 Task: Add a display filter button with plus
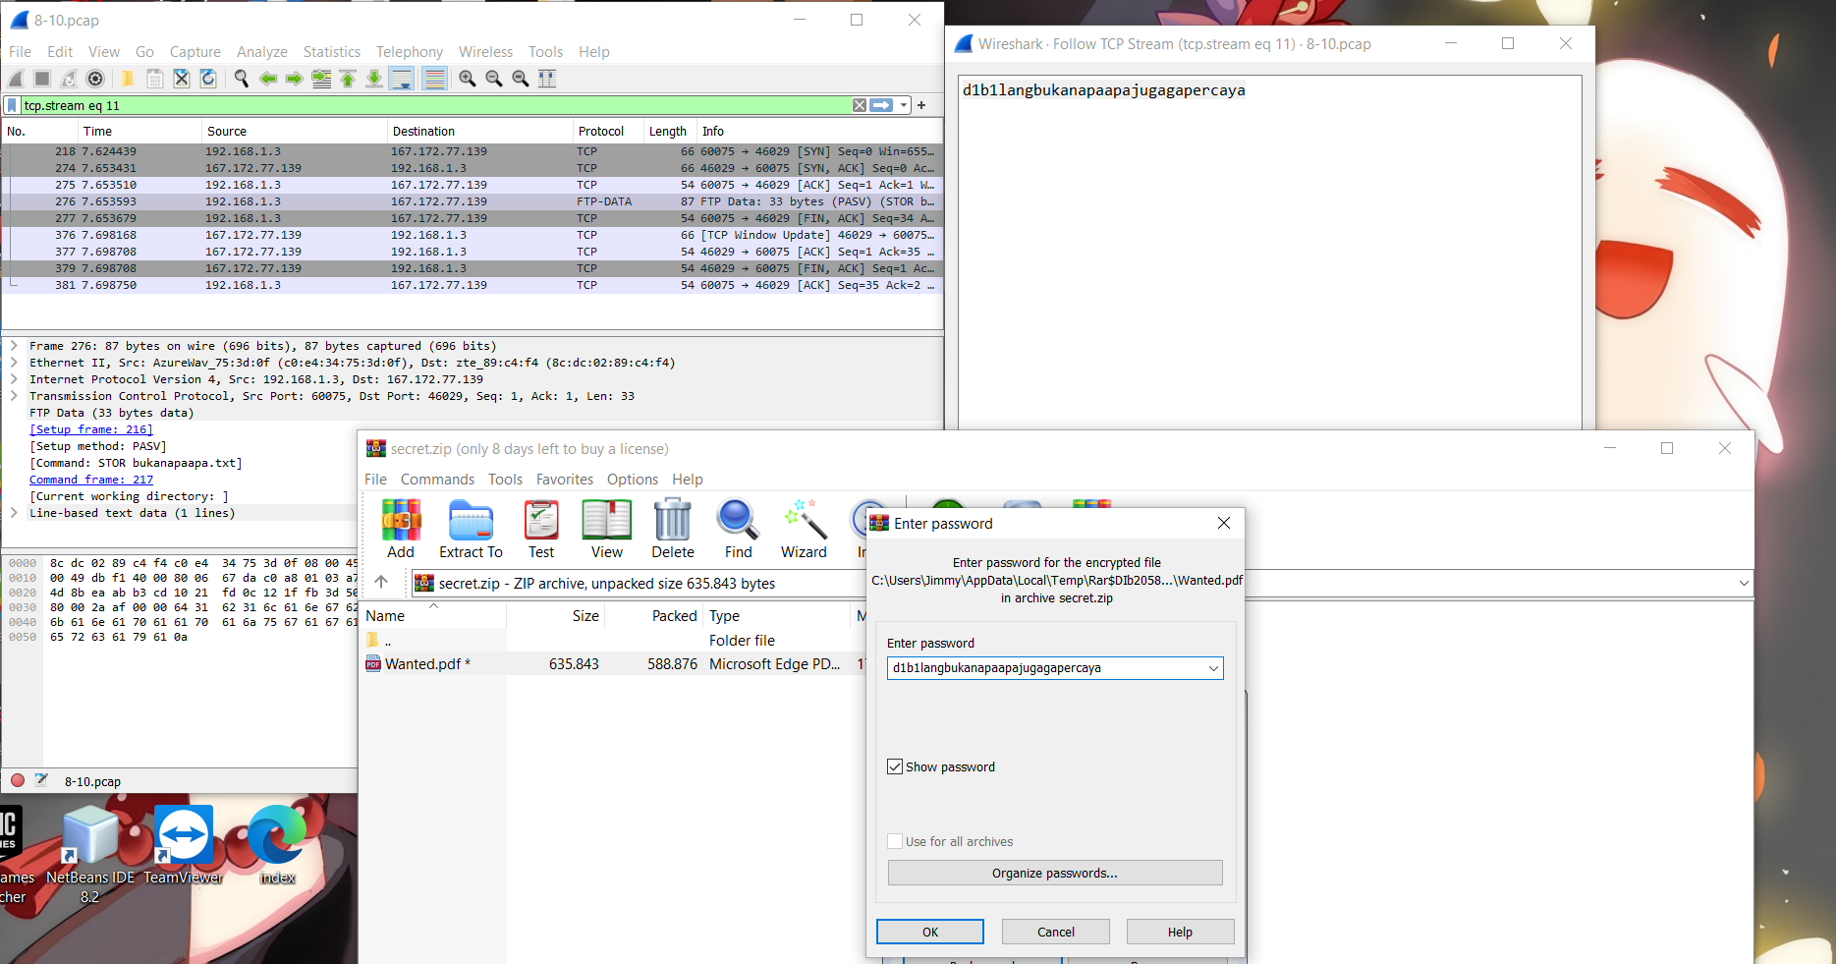coord(921,105)
